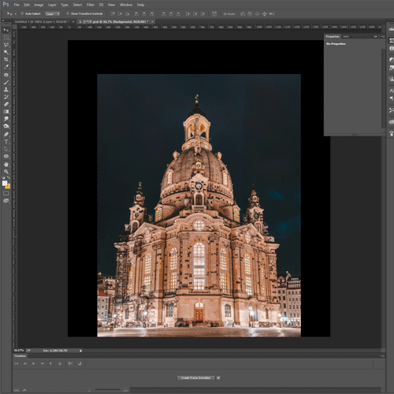Image resolution: width=394 pixels, height=394 pixels.
Task: Open the Properties panel flyout menu
Action: click(382, 36)
